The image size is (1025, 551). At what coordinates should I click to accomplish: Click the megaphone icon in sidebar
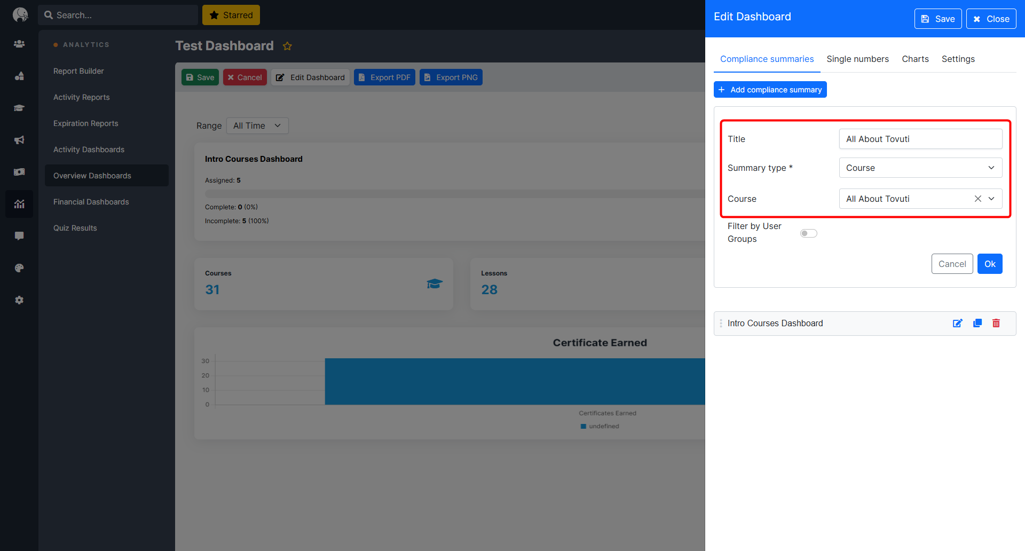(19, 140)
